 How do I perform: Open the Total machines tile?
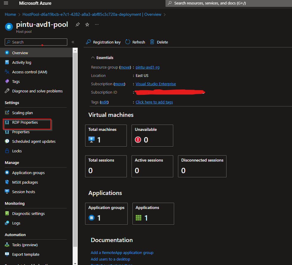pyautogui.click(x=106, y=136)
